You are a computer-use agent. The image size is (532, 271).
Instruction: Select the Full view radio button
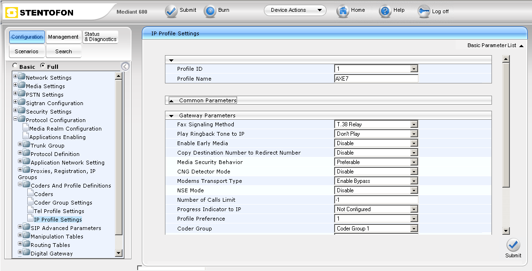tap(43, 66)
